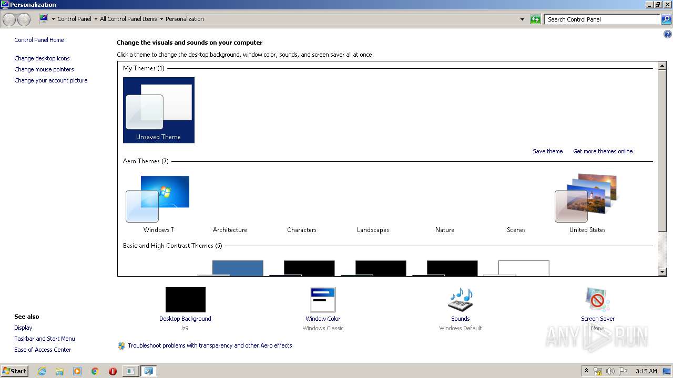Screen dimensions: 673x378
Task: Click the Personalization title bar icon
Action: (5, 4)
